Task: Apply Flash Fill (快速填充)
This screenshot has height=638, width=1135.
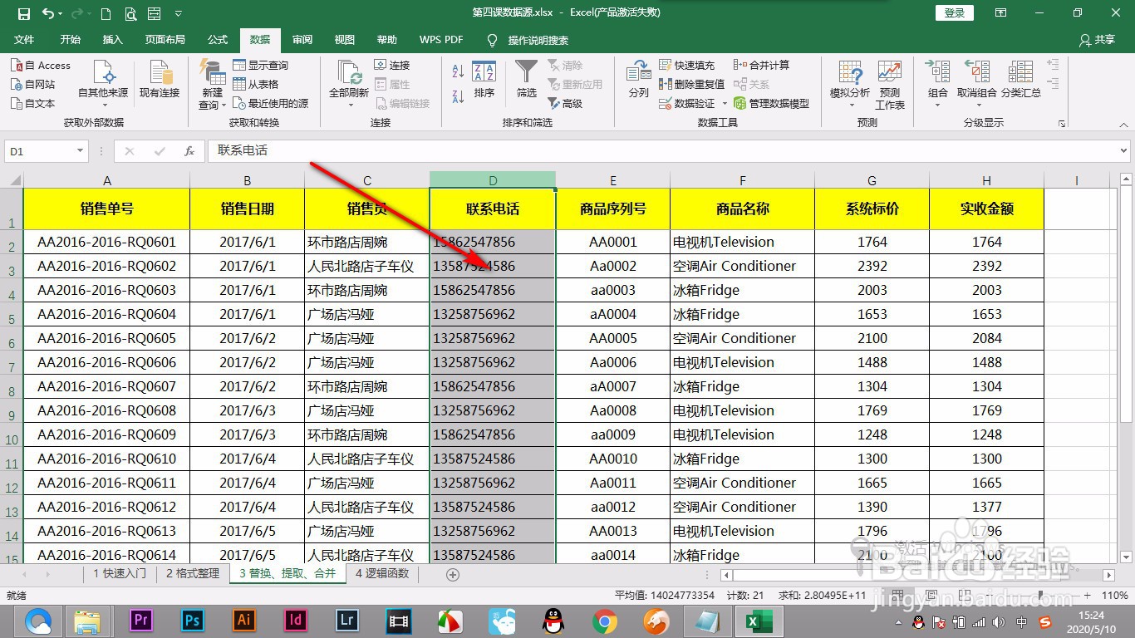Action: (x=686, y=65)
